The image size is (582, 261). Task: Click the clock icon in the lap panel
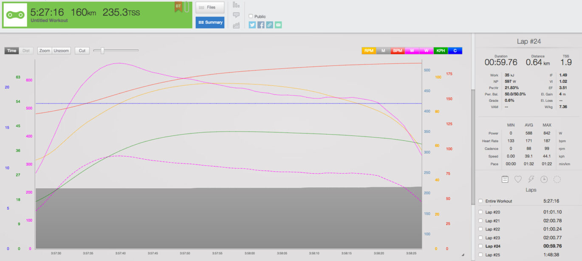coord(544,179)
